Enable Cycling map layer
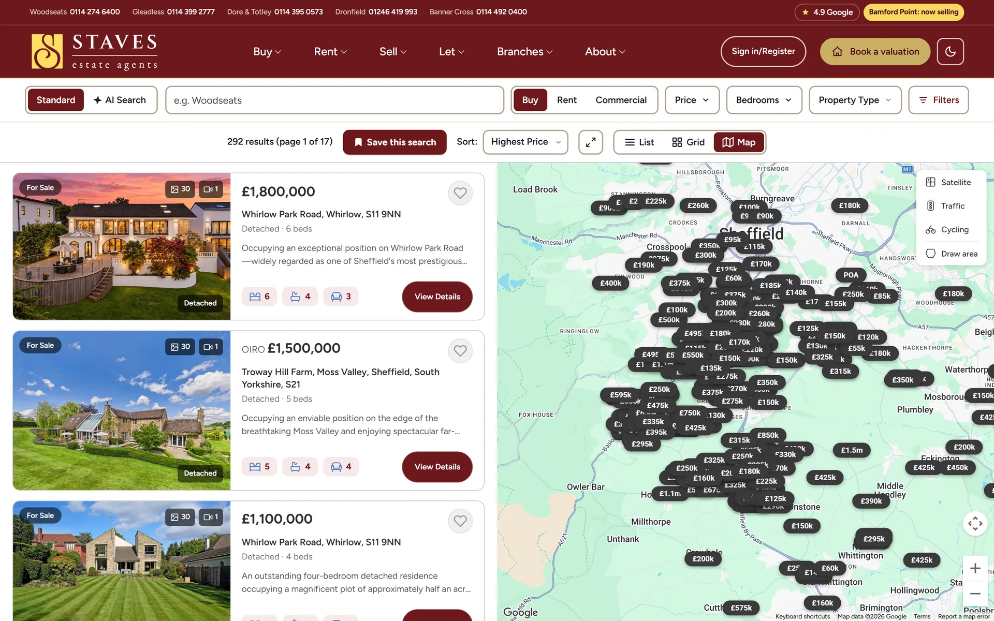Image resolution: width=994 pixels, height=621 pixels. coord(951,230)
